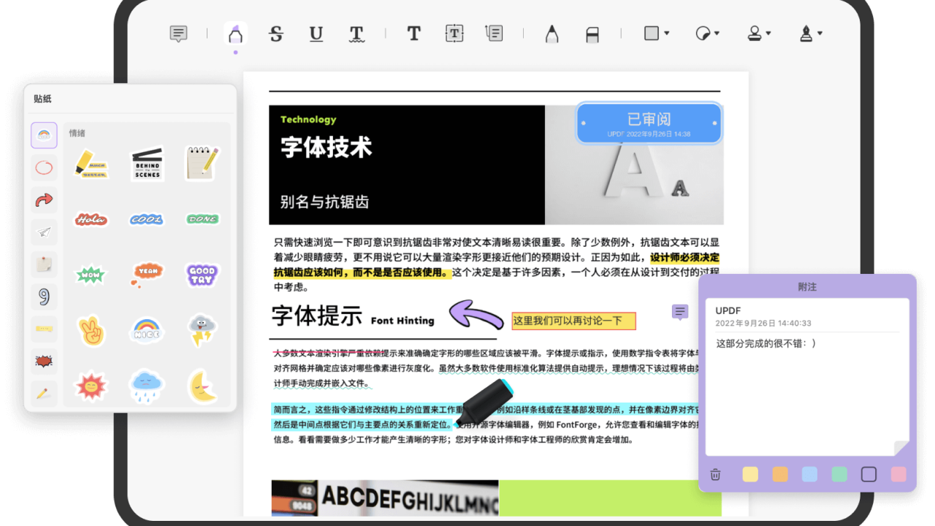Switch to the paper airplane sticker category
The image size is (935, 526).
(x=43, y=232)
